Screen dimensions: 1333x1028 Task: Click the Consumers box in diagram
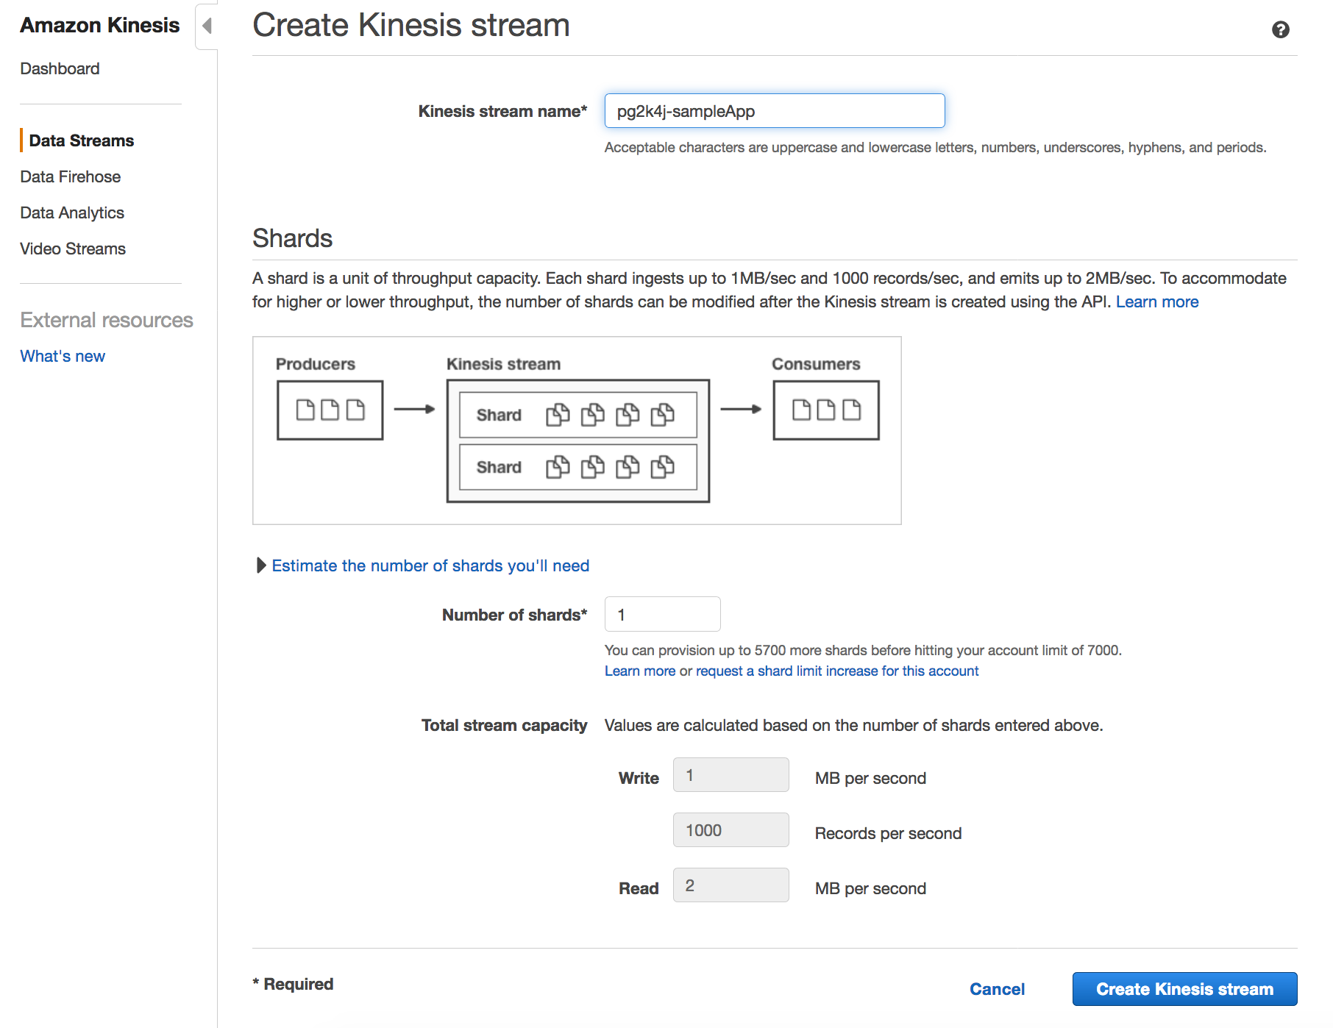826,410
